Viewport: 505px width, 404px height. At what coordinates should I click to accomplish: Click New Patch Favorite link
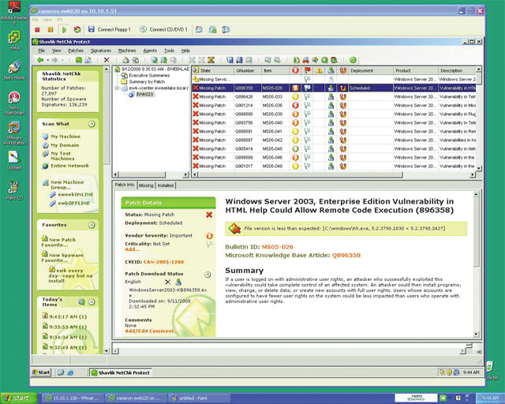coord(58,242)
